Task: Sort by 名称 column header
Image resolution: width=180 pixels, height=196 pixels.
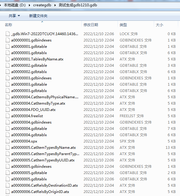Action: (8, 25)
